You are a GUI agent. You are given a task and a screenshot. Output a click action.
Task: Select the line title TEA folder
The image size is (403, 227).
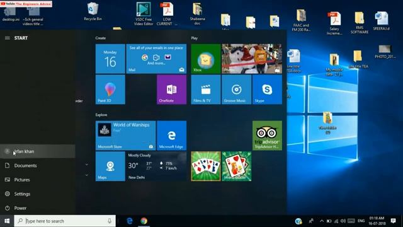pyautogui.click(x=358, y=59)
